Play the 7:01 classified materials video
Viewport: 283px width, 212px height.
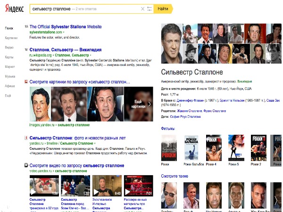pos(138,186)
